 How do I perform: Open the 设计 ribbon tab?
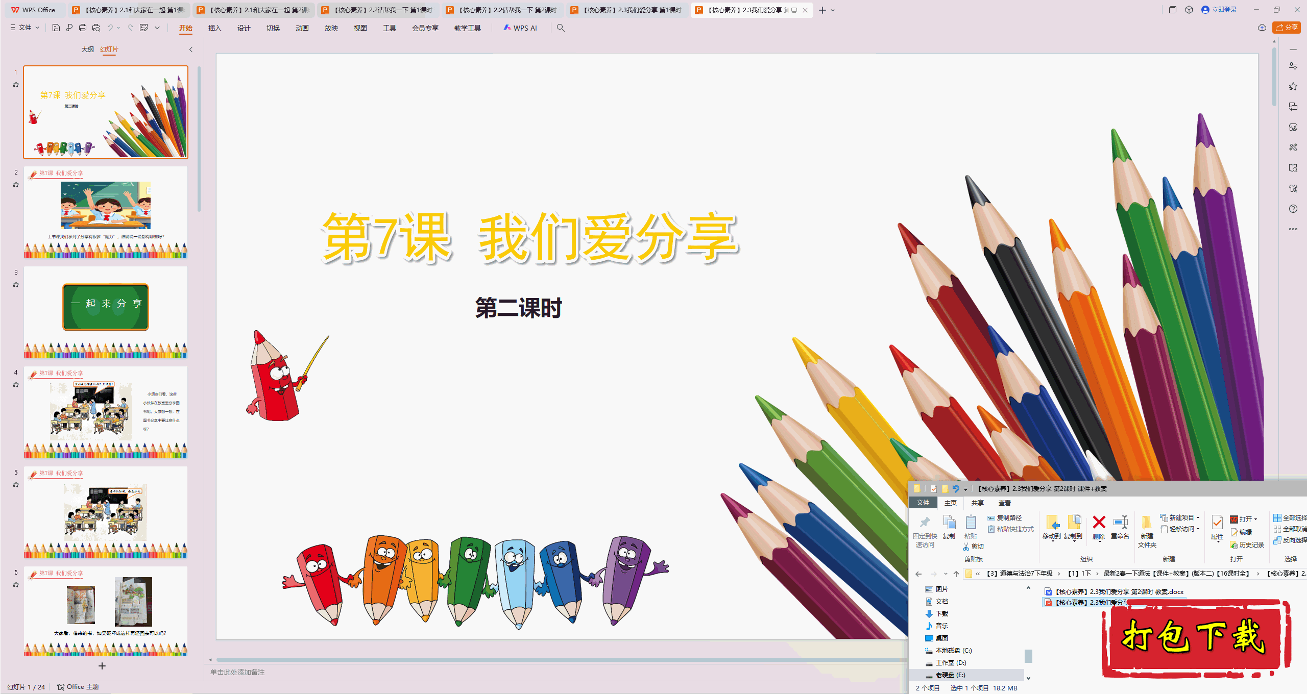[244, 28]
